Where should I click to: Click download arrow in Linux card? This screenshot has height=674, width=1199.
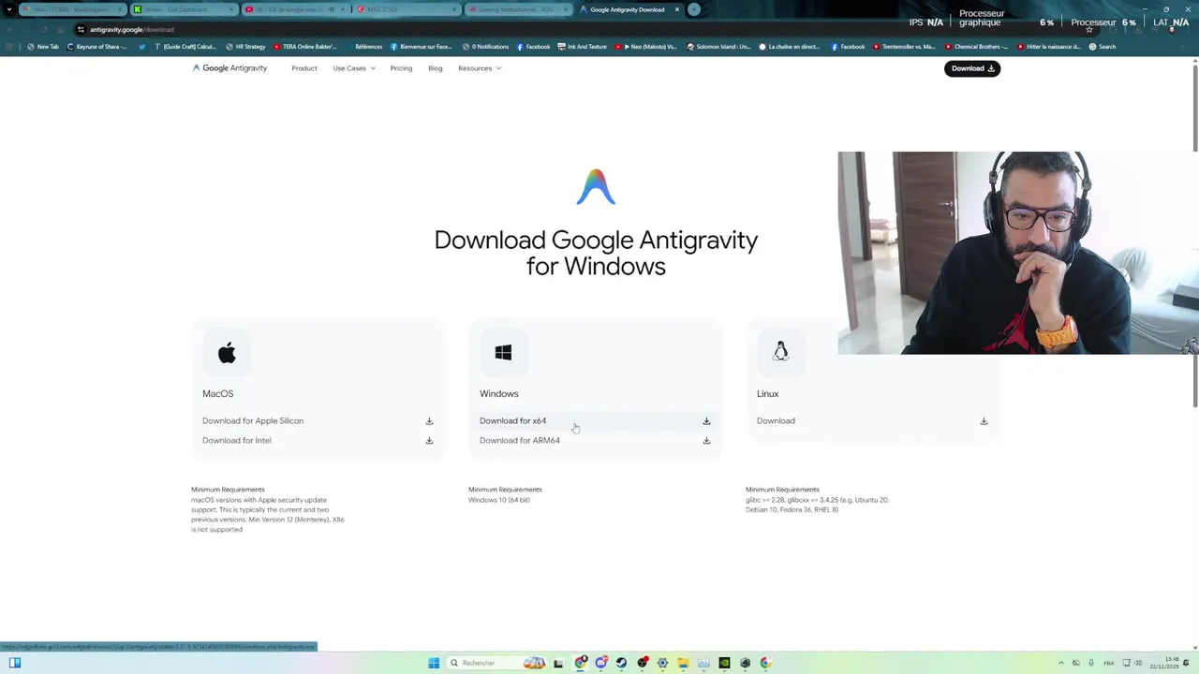point(984,421)
